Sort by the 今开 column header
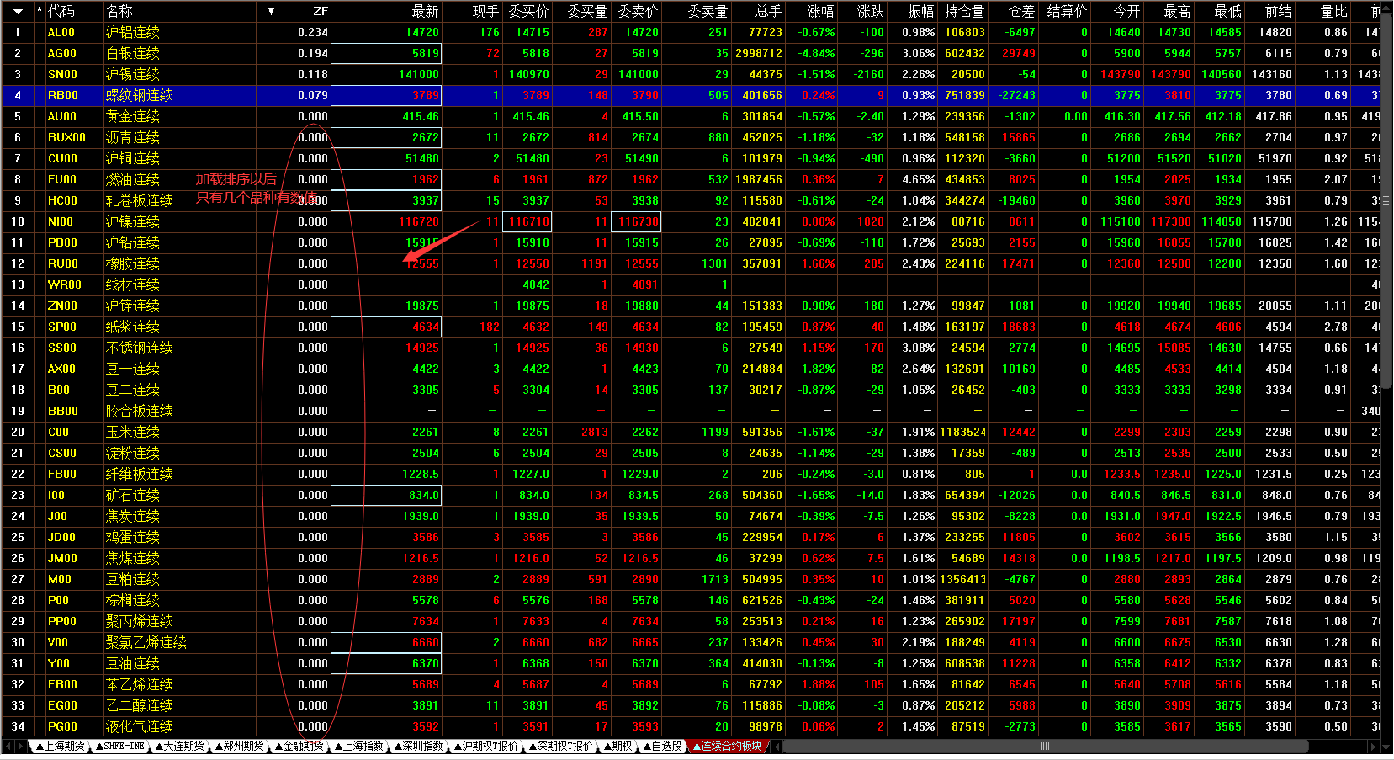This screenshot has width=1394, height=760. 1126,11
